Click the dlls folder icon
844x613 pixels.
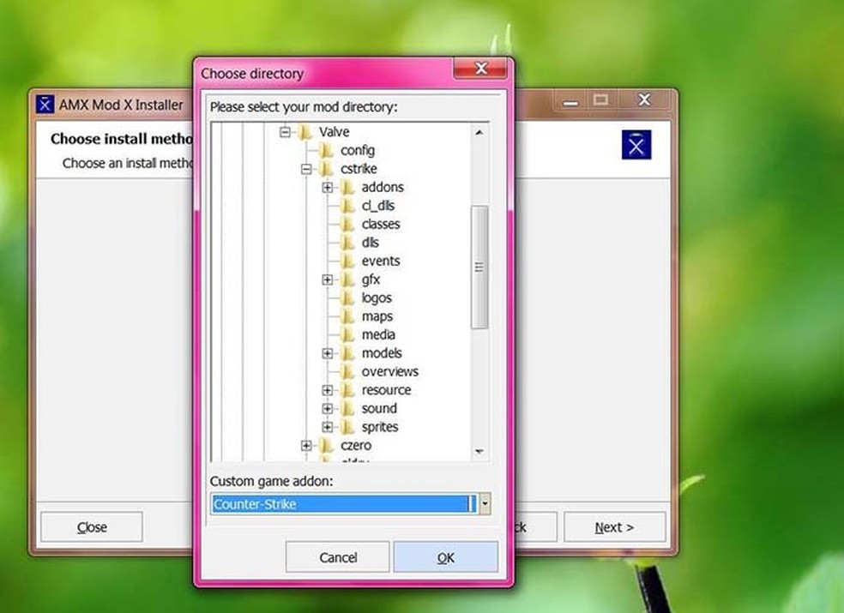pos(347,243)
